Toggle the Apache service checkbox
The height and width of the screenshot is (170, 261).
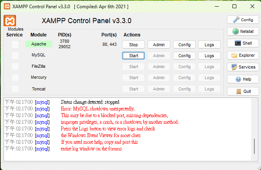click(x=15, y=44)
